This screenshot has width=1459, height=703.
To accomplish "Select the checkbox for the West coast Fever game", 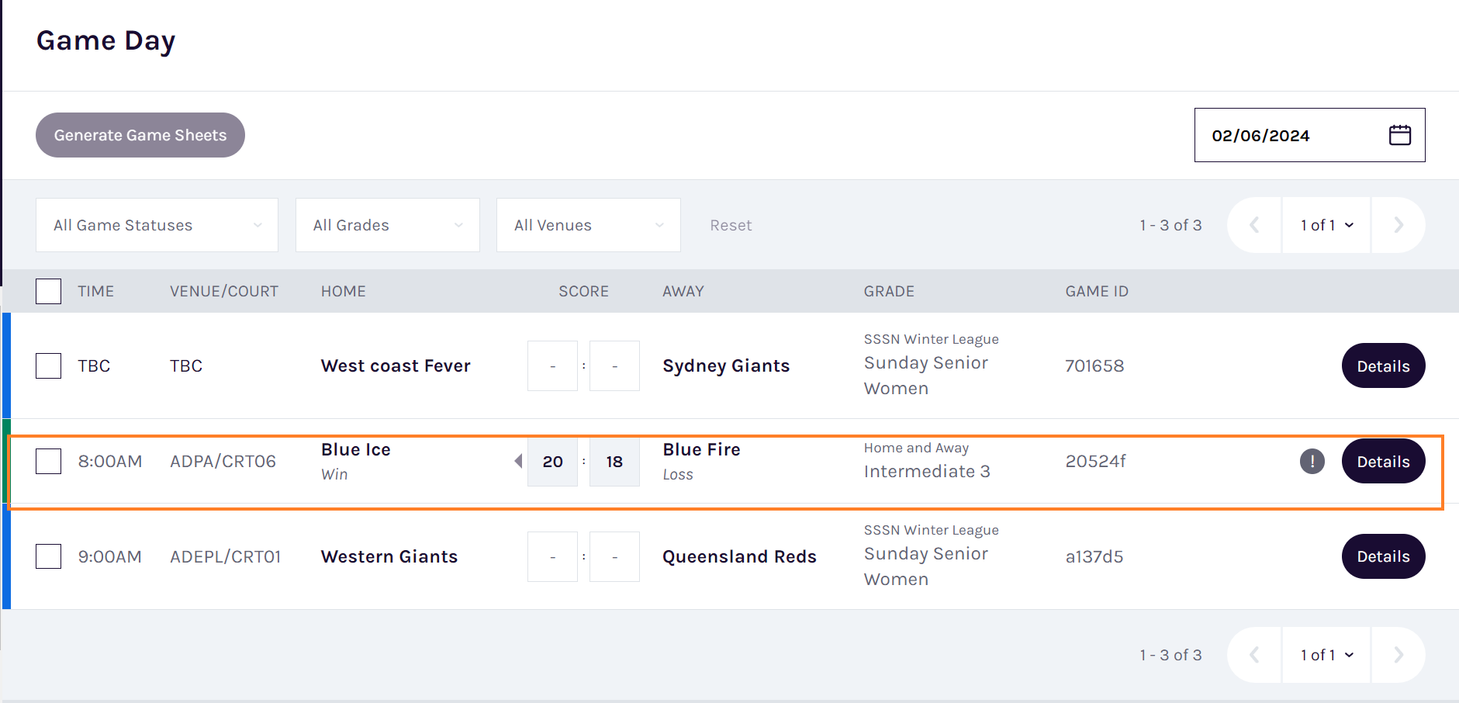I will pyautogui.click(x=48, y=365).
